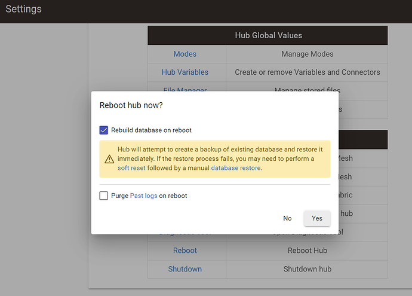The height and width of the screenshot is (296, 412).
Task: Confirm reboot with the Yes button
Action: [316, 218]
